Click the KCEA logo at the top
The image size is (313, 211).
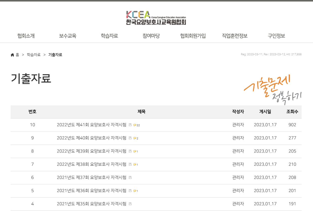tap(156, 18)
